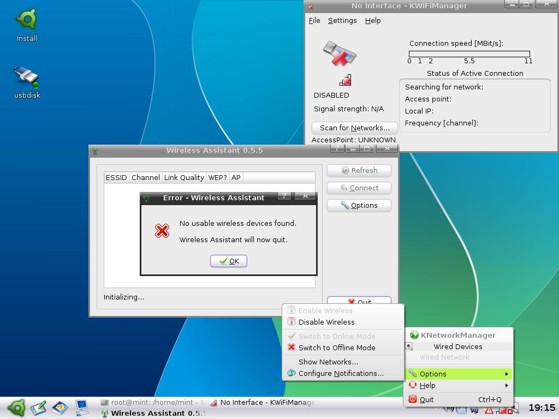Image resolution: width=559 pixels, height=419 pixels.
Task: Expand the Help submenu in KNetworkManager menu
Action: click(459, 386)
